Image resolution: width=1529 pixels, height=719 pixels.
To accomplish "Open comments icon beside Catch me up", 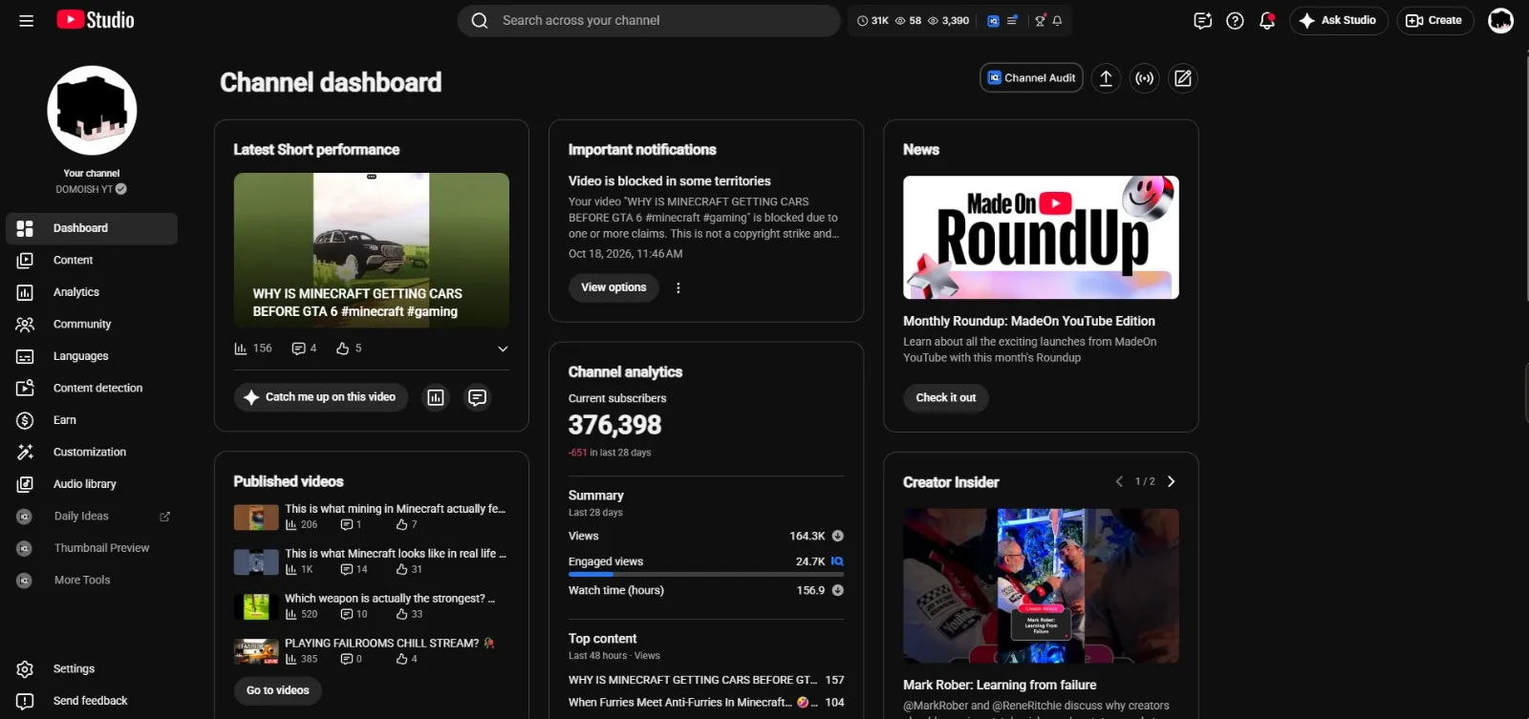I will [477, 397].
